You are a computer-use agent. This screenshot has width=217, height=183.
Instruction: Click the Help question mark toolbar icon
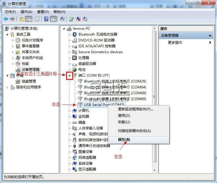coord(46,19)
